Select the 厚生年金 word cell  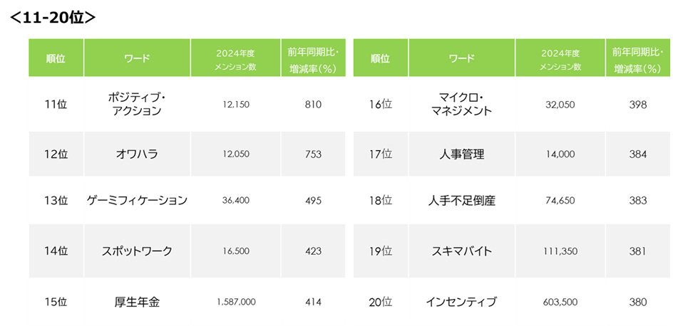pos(137,302)
